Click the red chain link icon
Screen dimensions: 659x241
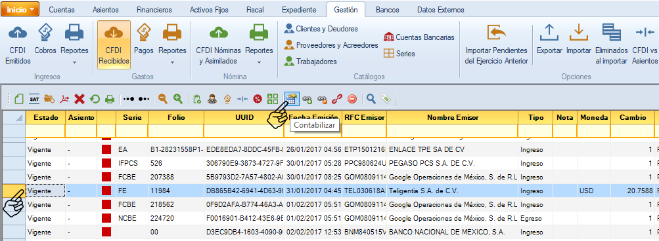[337, 99]
